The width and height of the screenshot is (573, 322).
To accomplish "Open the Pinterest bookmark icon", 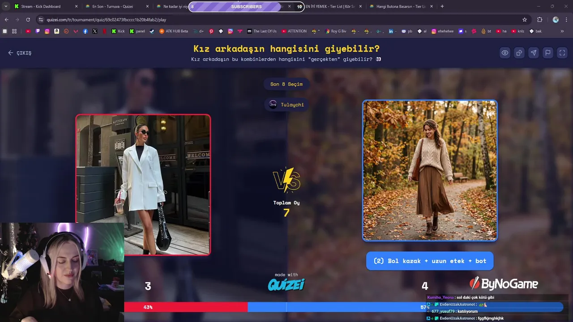I will click(x=211, y=31).
